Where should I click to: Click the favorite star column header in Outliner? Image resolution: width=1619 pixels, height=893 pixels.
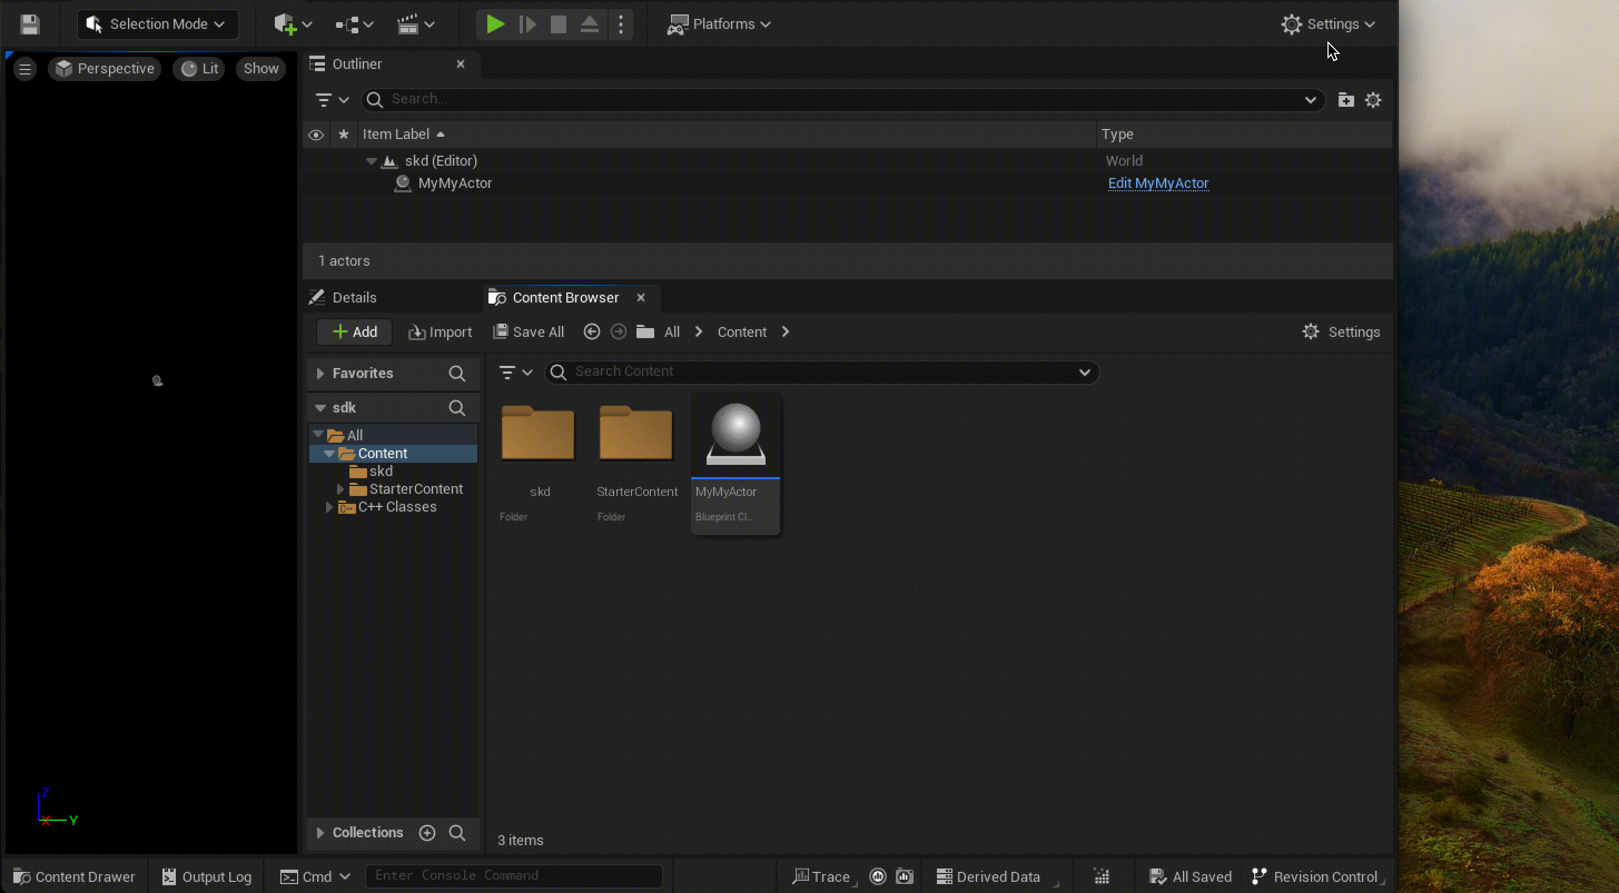[343, 134]
